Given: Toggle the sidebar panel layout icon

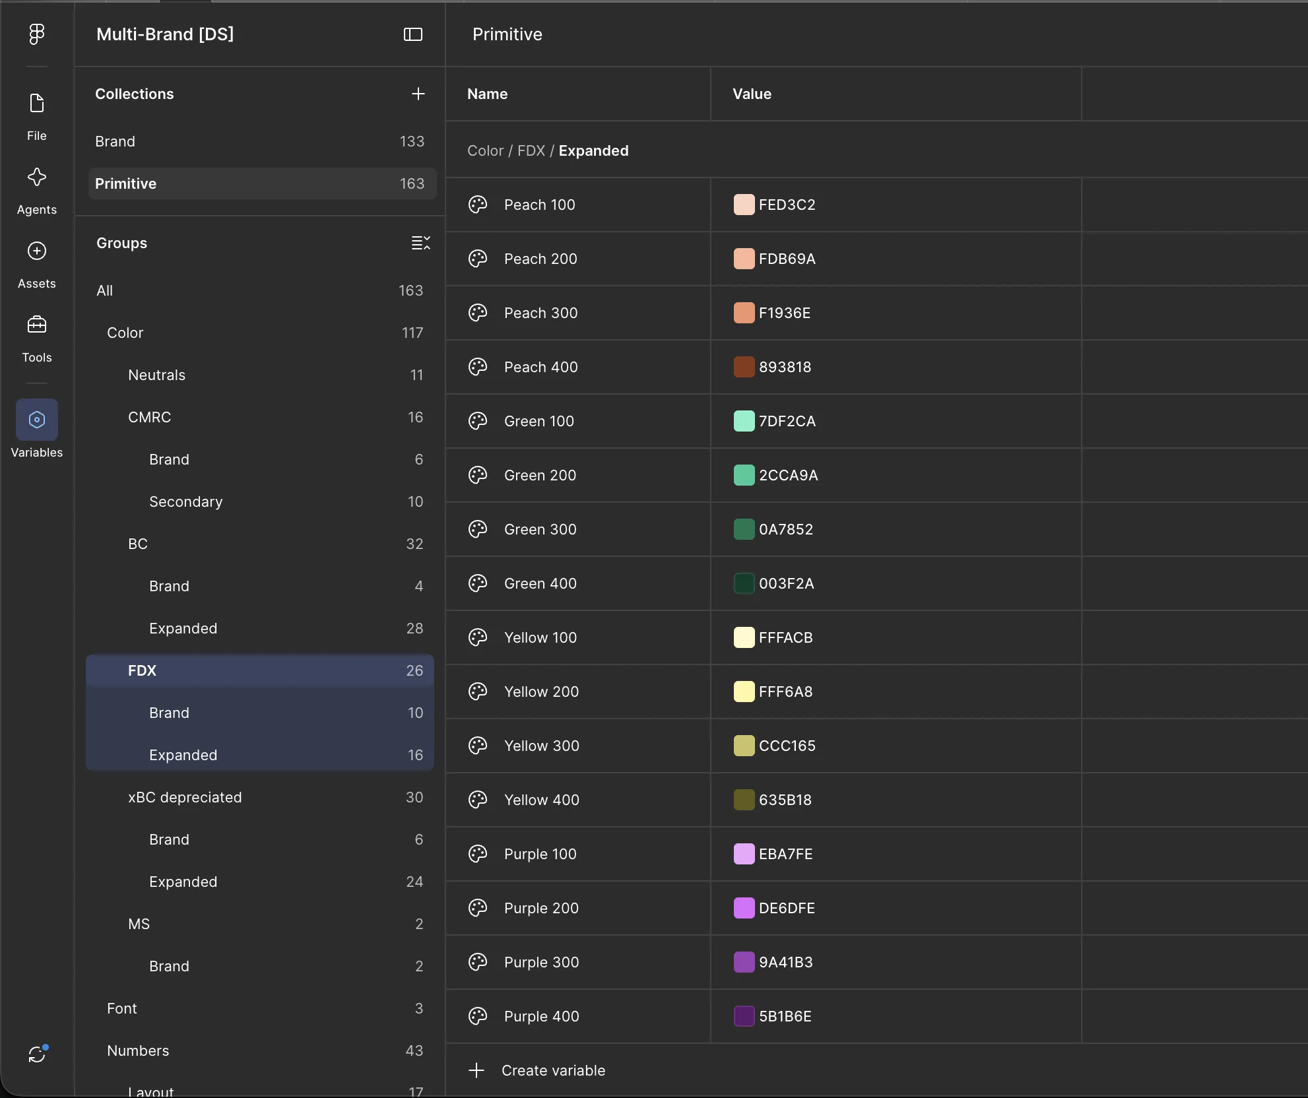Looking at the screenshot, I should coord(413,34).
